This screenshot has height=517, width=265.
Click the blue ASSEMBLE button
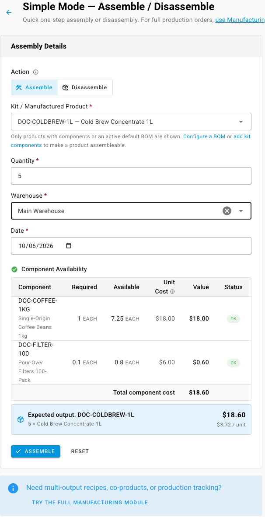click(x=35, y=451)
